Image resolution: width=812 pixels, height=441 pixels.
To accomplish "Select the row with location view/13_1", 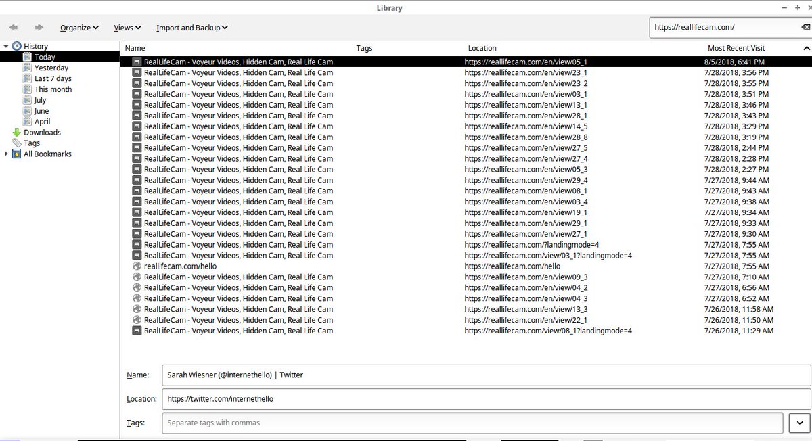I will pos(466,105).
